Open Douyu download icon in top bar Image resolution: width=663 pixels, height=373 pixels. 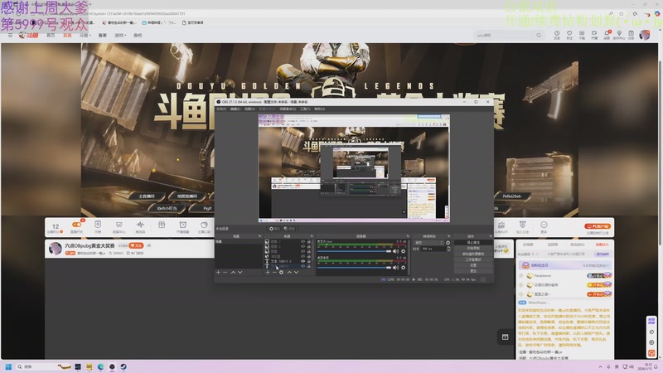tap(582, 34)
